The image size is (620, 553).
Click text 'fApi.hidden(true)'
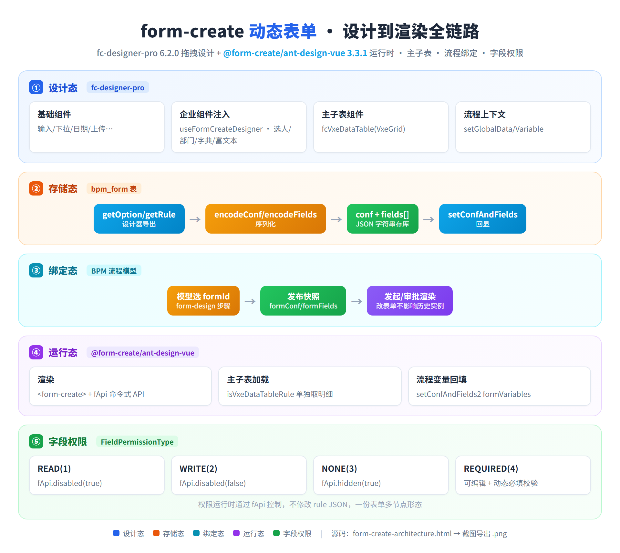(x=351, y=483)
